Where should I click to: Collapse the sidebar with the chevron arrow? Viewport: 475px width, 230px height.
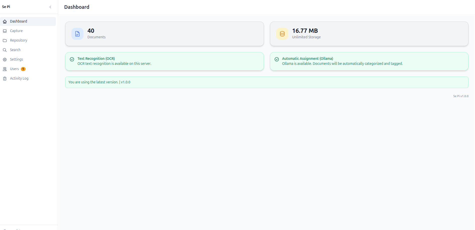pyautogui.click(x=50, y=7)
